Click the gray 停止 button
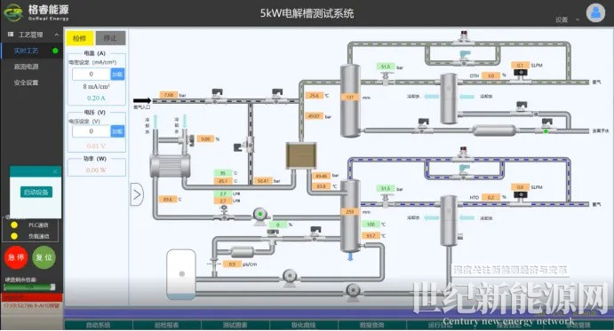Image resolution: width=614 pixels, height=331 pixels. [110, 38]
